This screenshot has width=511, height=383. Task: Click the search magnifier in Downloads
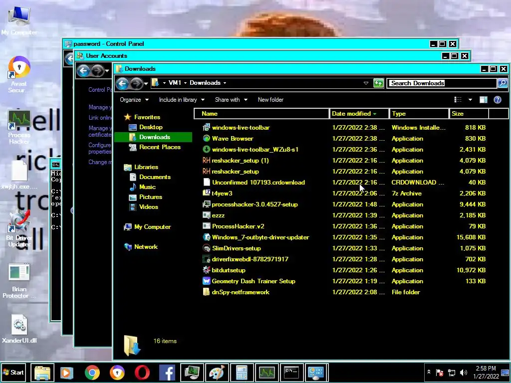click(503, 83)
